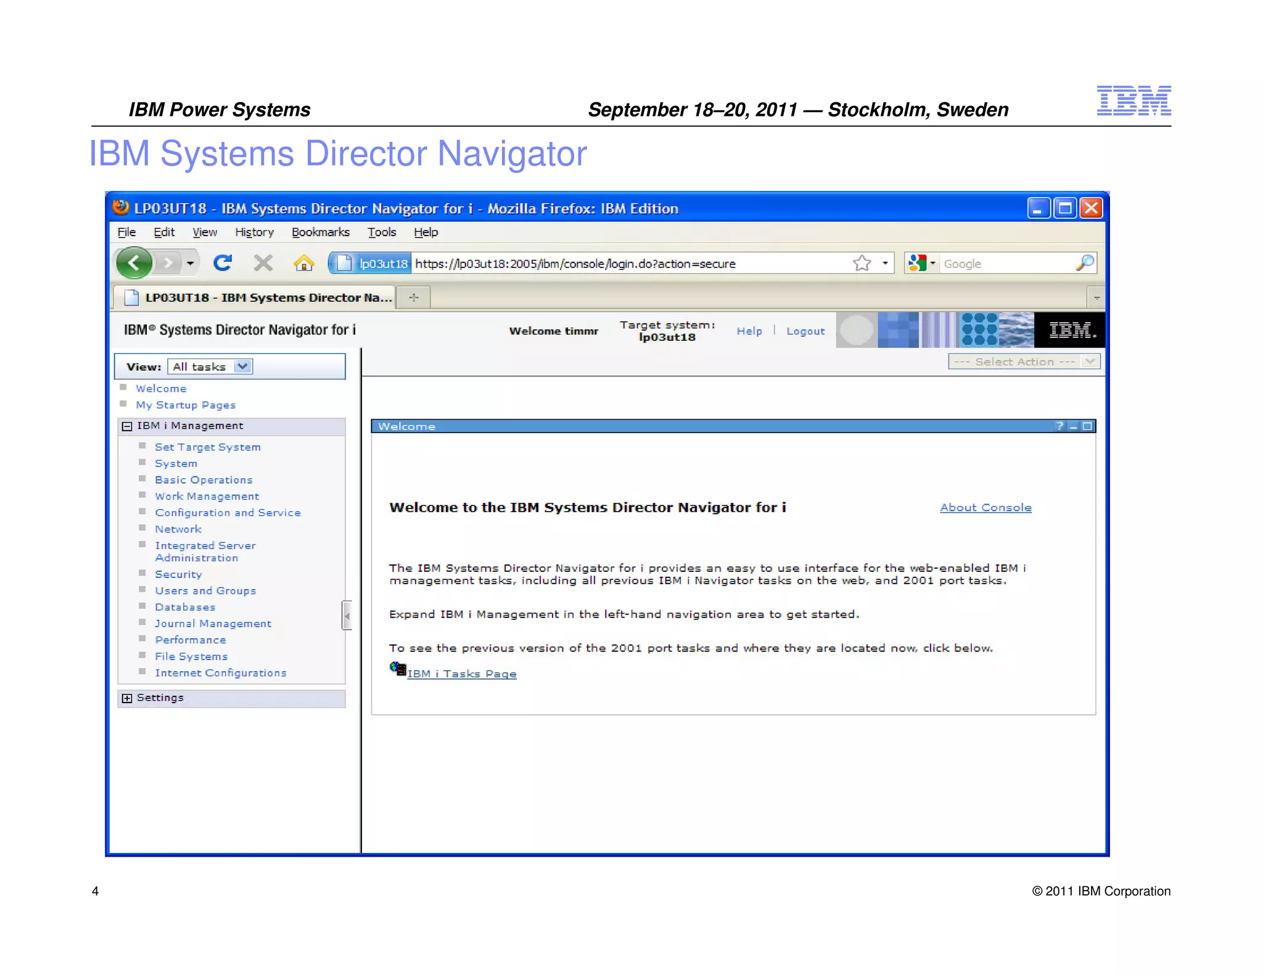1263x975 pixels.
Task: Click the greyed Forward arrow button
Action: coord(167,263)
